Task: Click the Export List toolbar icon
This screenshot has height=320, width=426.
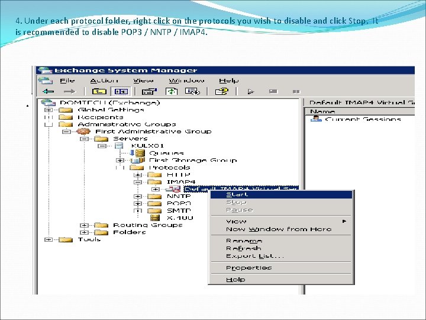Action: coord(192,91)
